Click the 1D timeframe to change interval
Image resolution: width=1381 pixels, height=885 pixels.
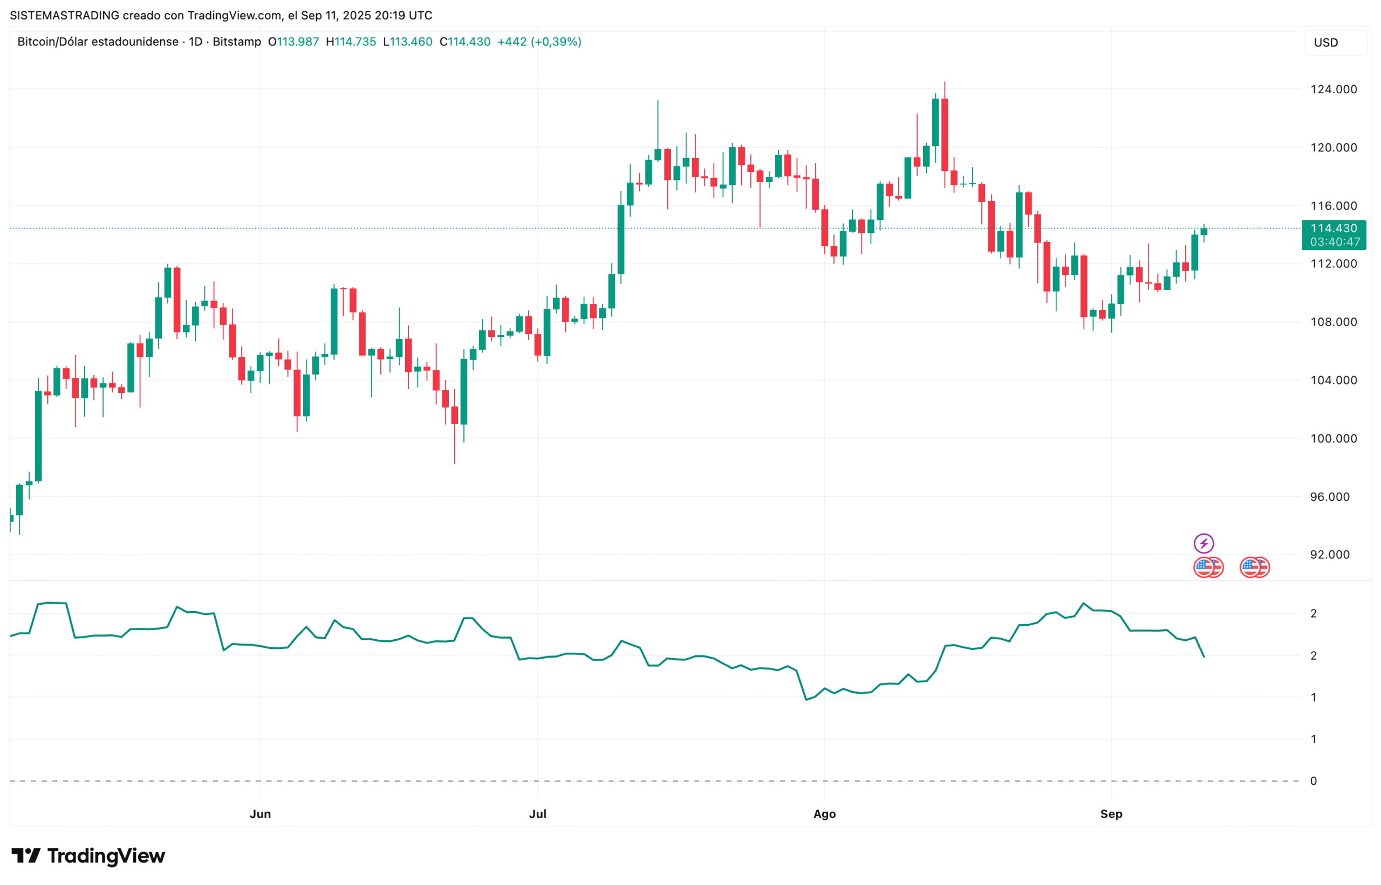tap(195, 42)
